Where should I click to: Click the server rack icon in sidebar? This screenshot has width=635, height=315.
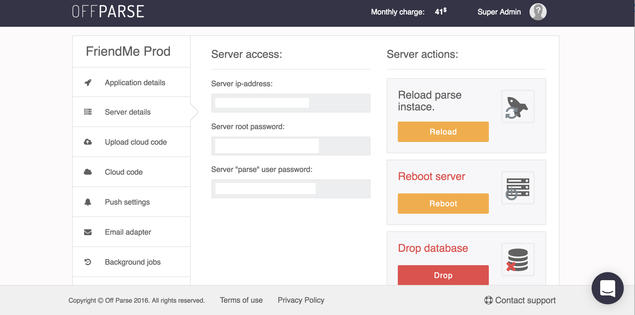coord(88,112)
